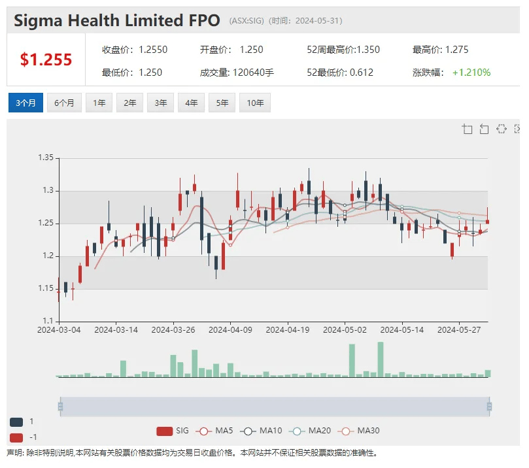Grab the left handle of zoom slider

click(60, 407)
